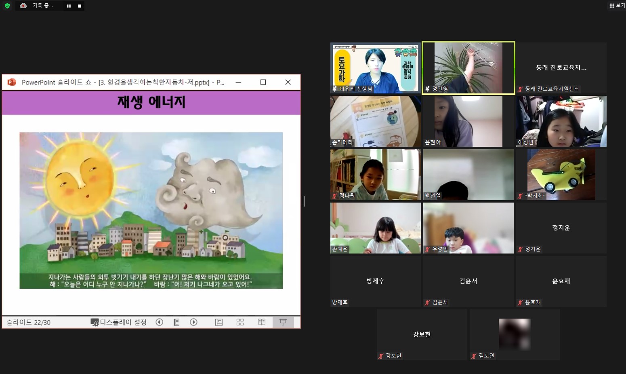Select 손카메라 video tile
The image size is (626, 374).
[x=376, y=121]
